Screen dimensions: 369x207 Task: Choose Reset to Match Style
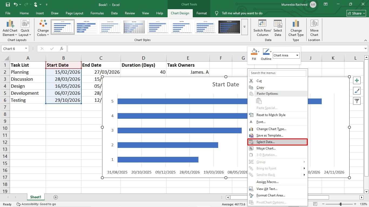point(277,115)
